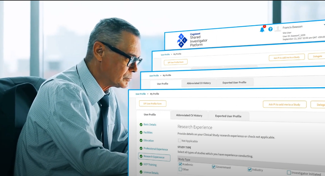This screenshot has height=176, width=325.
Task: Click the green check next to Facilities
Action: pyautogui.click(x=141, y=132)
